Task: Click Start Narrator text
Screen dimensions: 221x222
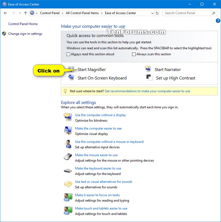Action: click(x=168, y=70)
